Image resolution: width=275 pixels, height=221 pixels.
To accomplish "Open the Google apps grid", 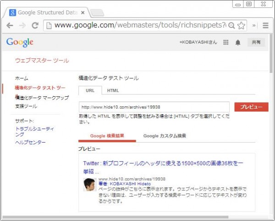I will 225,42.
